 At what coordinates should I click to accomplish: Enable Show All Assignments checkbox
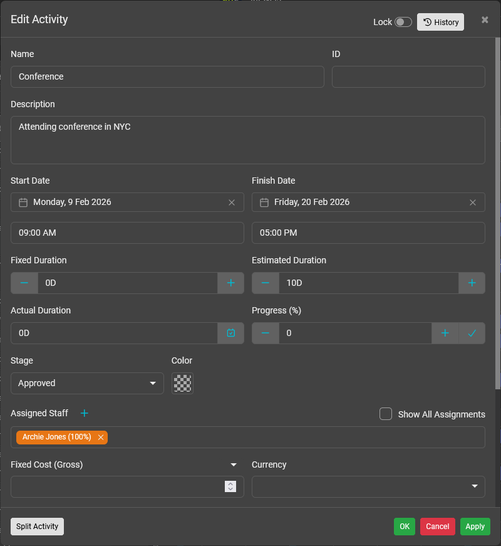point(386,414)
